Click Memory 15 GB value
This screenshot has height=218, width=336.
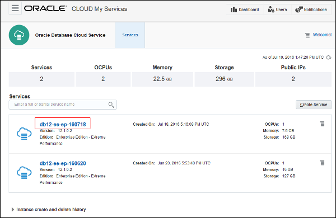(288, 170)
